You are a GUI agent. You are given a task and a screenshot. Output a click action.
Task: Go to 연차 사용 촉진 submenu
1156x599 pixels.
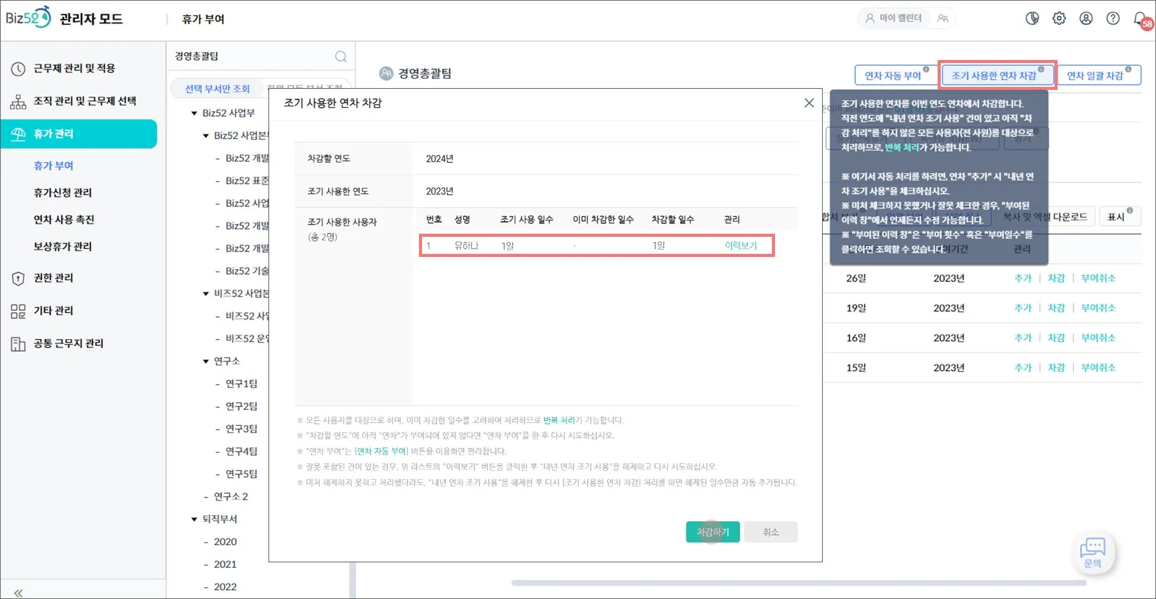64,220
